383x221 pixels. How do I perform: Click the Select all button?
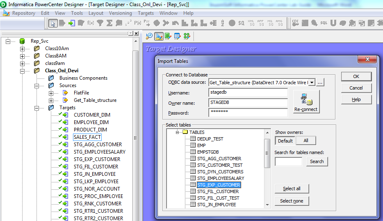click(x=292, y=189)
